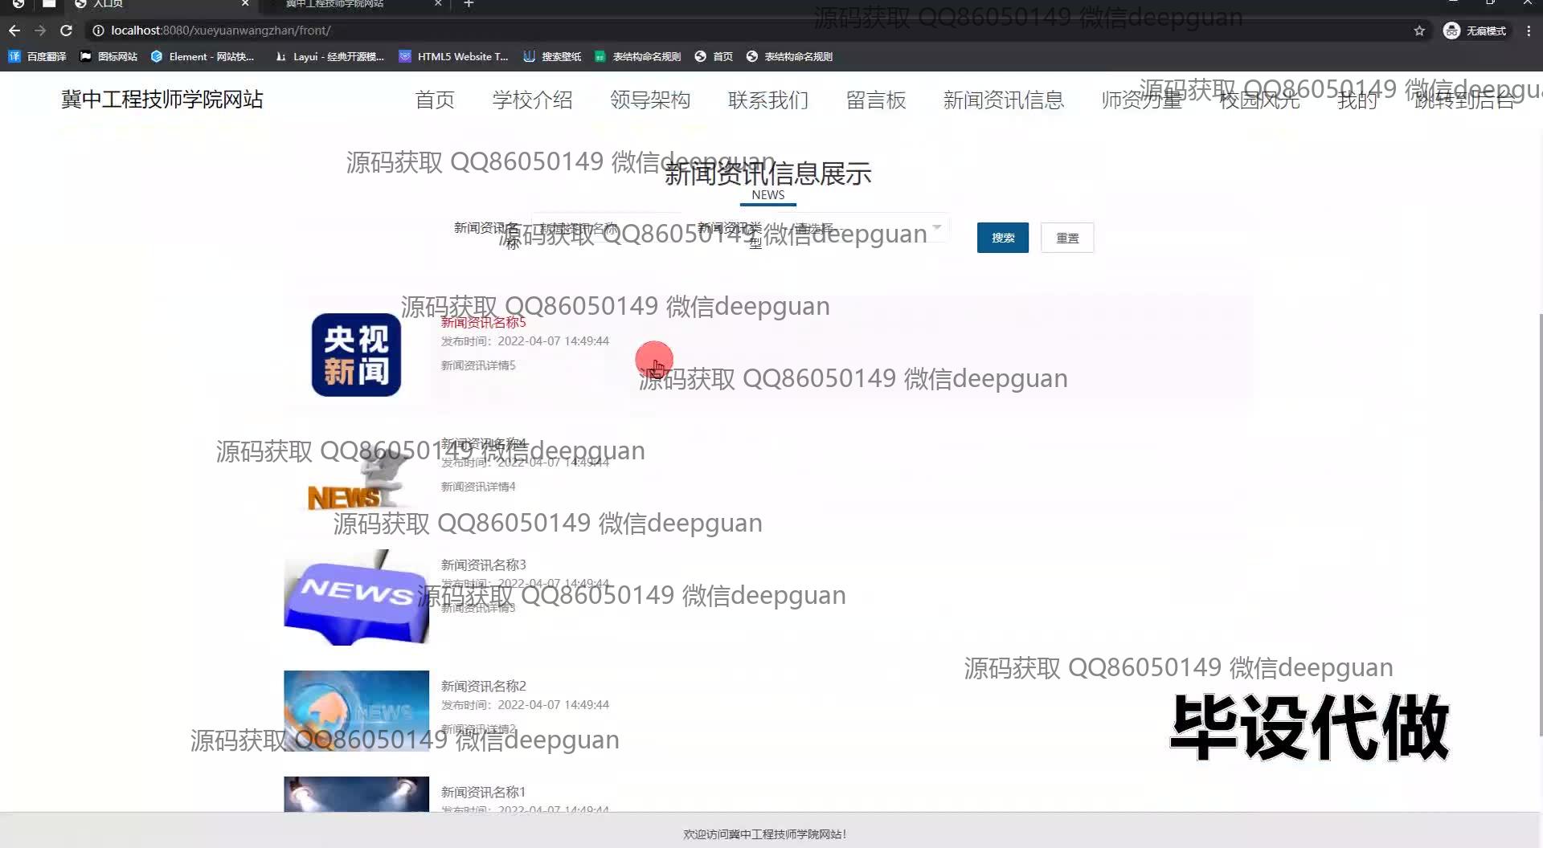Open the 新闻资讯名称3 news title link
Image resolution: width=1543 pixels, height=848 pixels.
[483, 565]
